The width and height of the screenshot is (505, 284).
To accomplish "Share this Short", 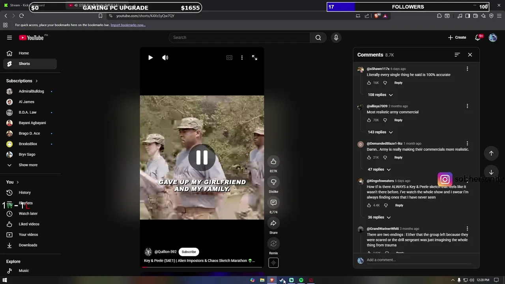I will pos(273,223).
